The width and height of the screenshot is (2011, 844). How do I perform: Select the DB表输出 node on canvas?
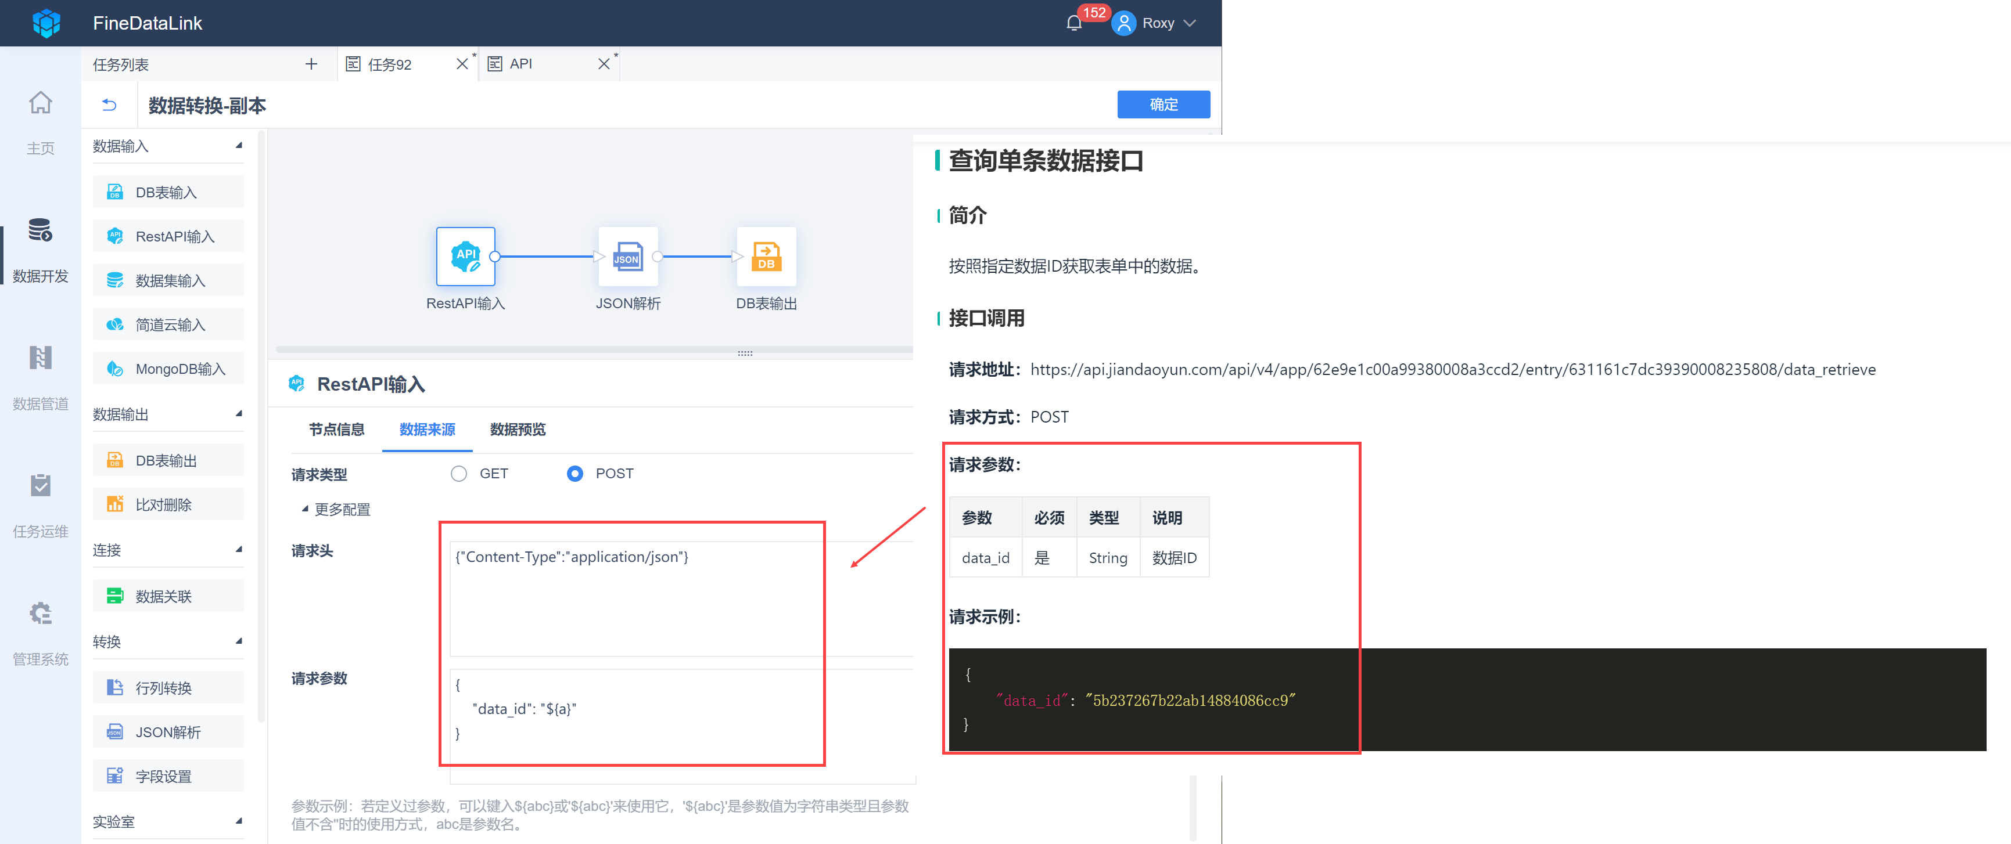766,257
